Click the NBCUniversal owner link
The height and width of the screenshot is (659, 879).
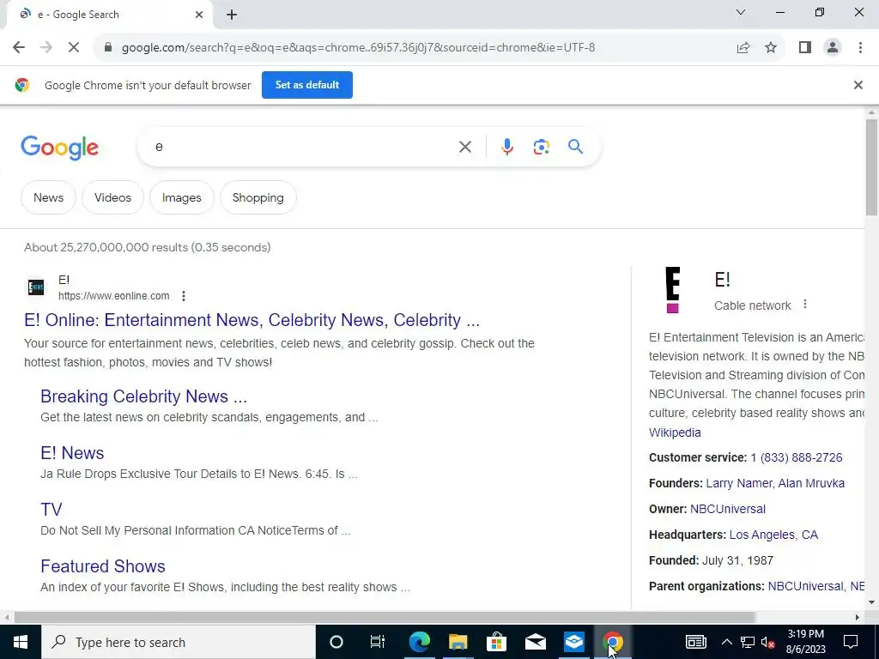click(x=728, y=509)
